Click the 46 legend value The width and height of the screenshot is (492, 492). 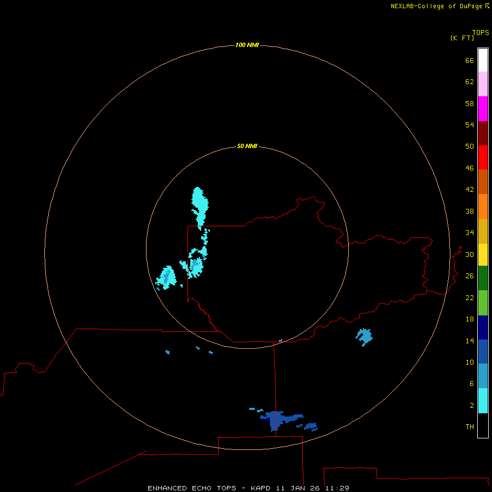[x=470, y=168]
